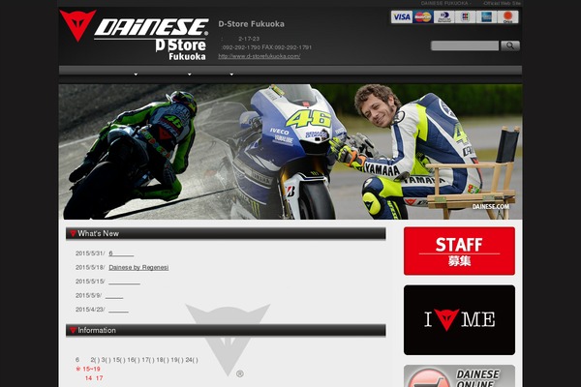Click the holiday dates line starting with 6
Image resolution: width=581 pixels, height=387 pixels.
[x=137, y=360]
